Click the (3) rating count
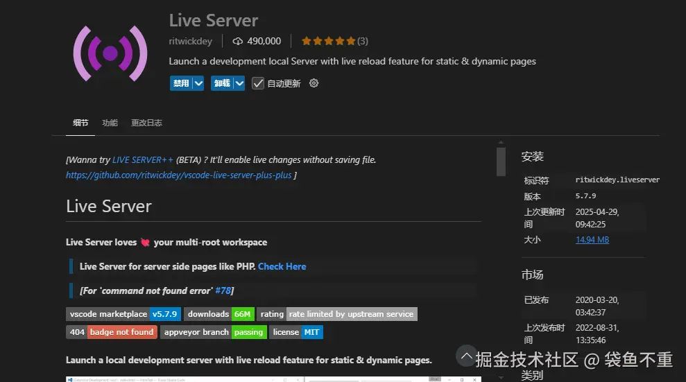The width and height of the screenshot is (686, 382). pos(363,41)
